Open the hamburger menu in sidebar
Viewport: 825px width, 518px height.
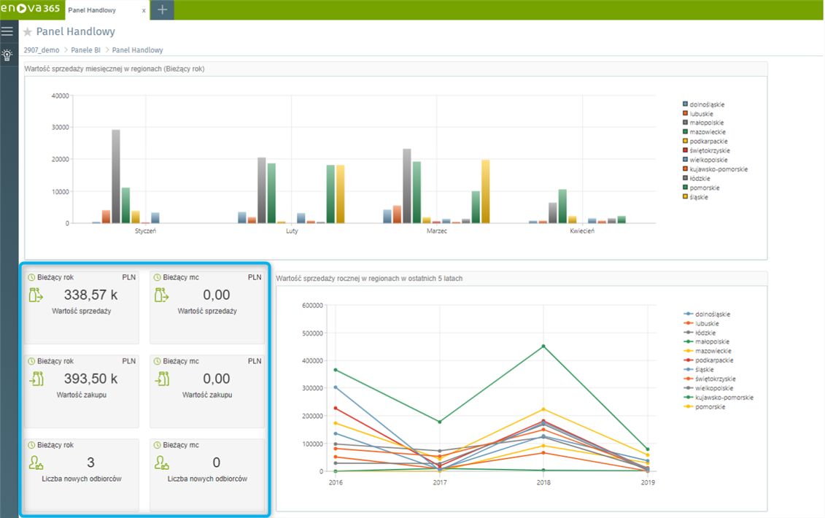(x=7, y=31)
